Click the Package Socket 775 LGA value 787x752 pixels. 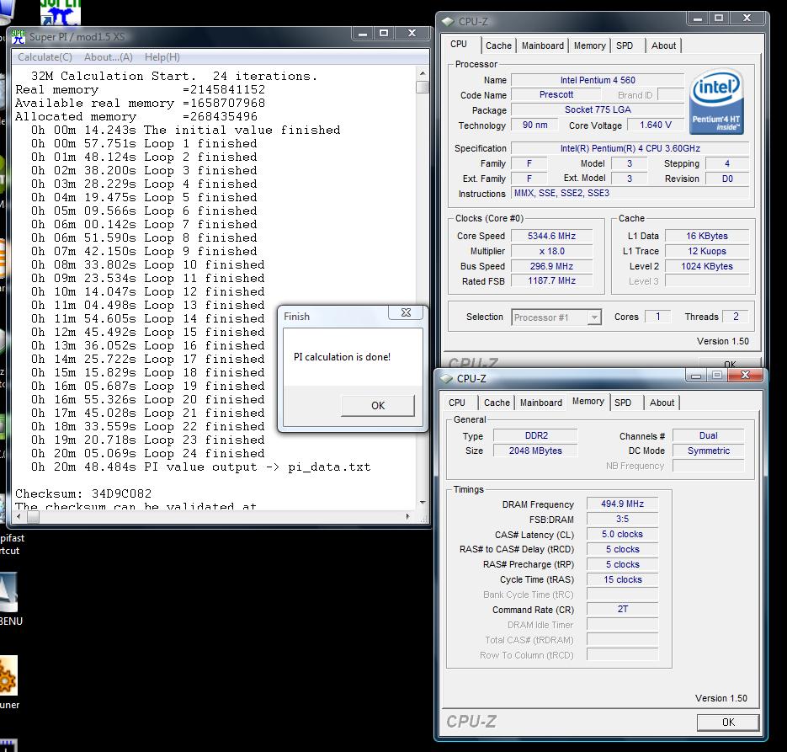(598, 109)
